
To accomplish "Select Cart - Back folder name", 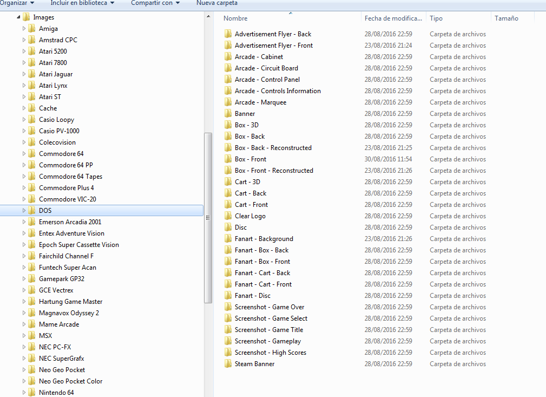I will pyautogui.click(x=251, y=193).
